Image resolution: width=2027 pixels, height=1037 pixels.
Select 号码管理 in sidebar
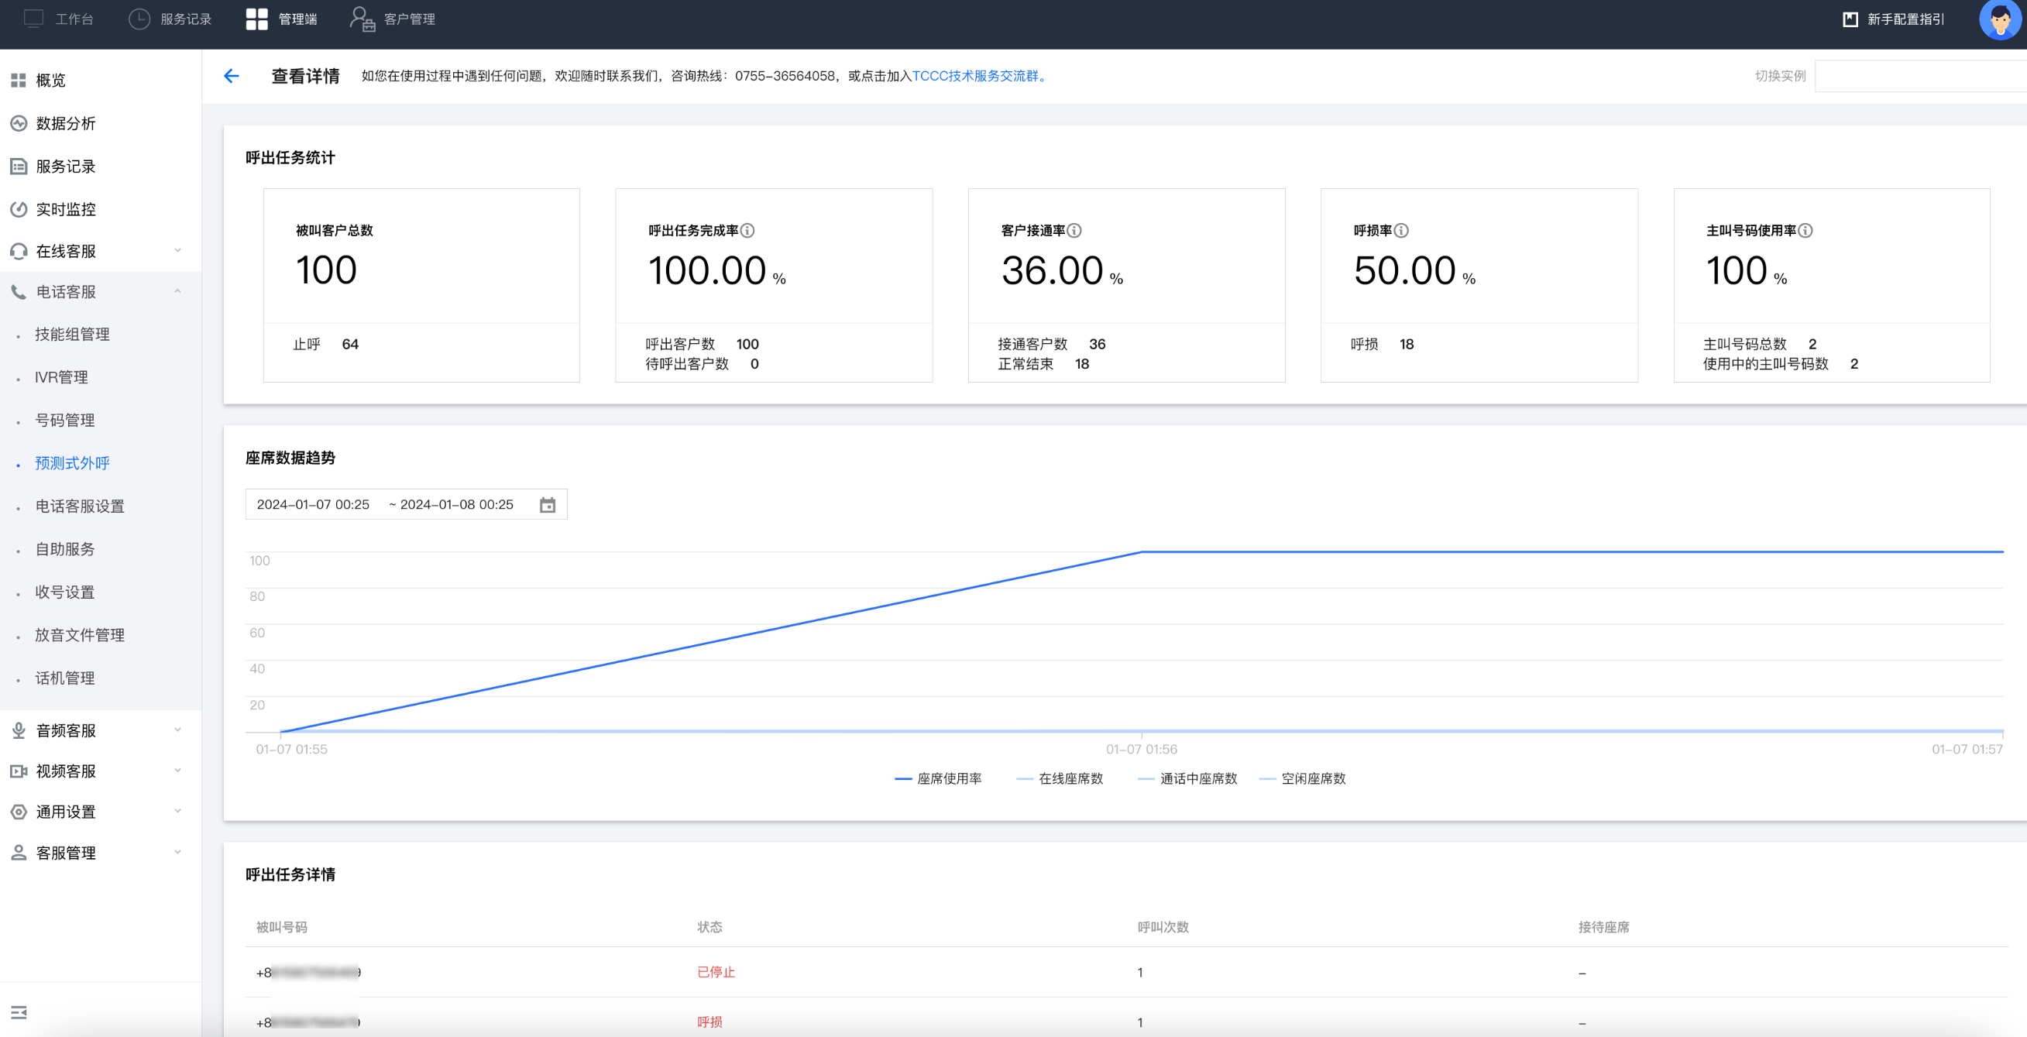(x=64, y=421)
